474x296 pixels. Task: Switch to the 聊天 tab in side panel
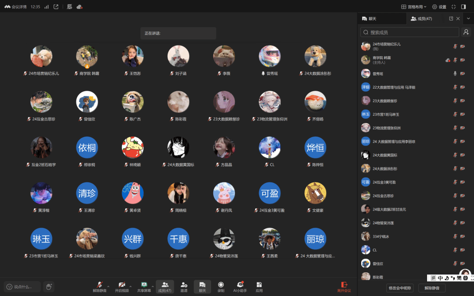point(369,19)
